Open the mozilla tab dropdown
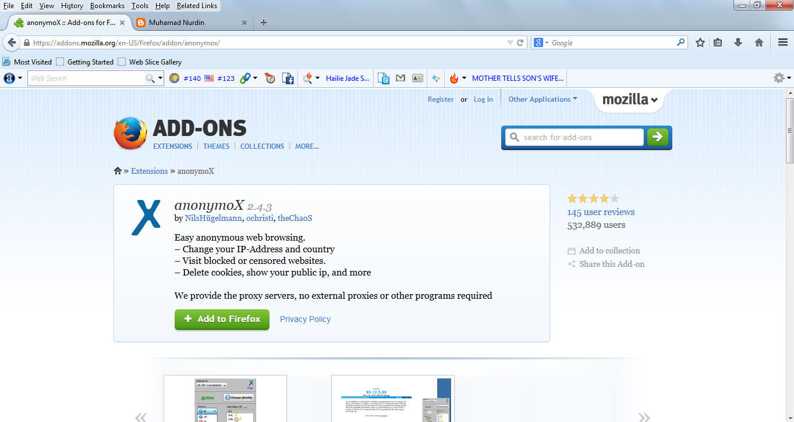Image resolution: width=794 pixels, height=422 pixels. (630, 99)
